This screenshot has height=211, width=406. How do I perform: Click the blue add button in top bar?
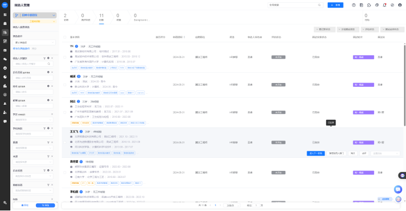coord(335,5)
